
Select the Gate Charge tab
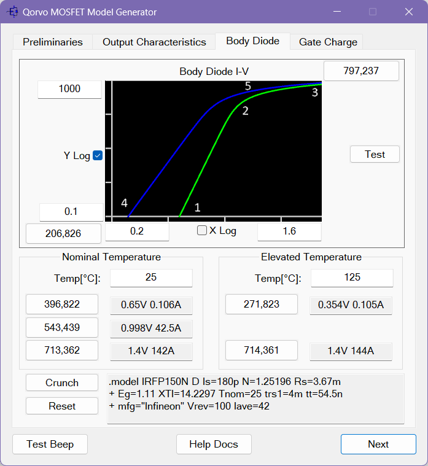328,42
